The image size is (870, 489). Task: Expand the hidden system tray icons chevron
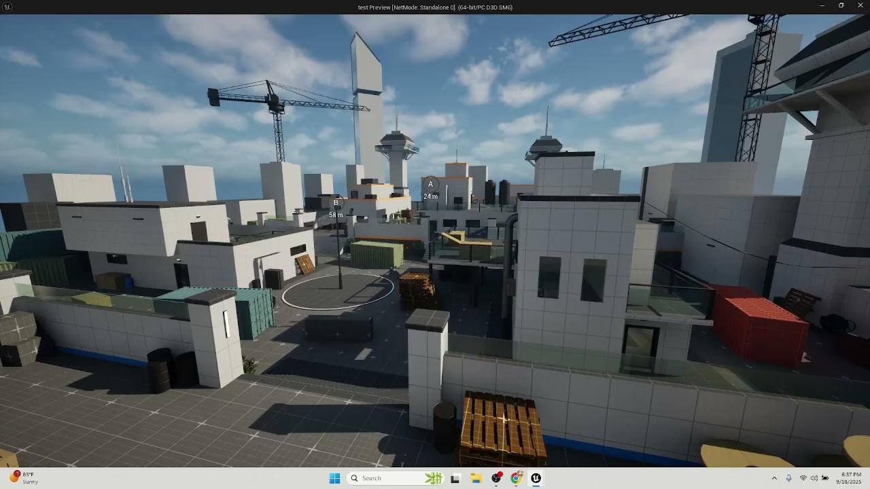pyautogui.click(x=774, y=478)
